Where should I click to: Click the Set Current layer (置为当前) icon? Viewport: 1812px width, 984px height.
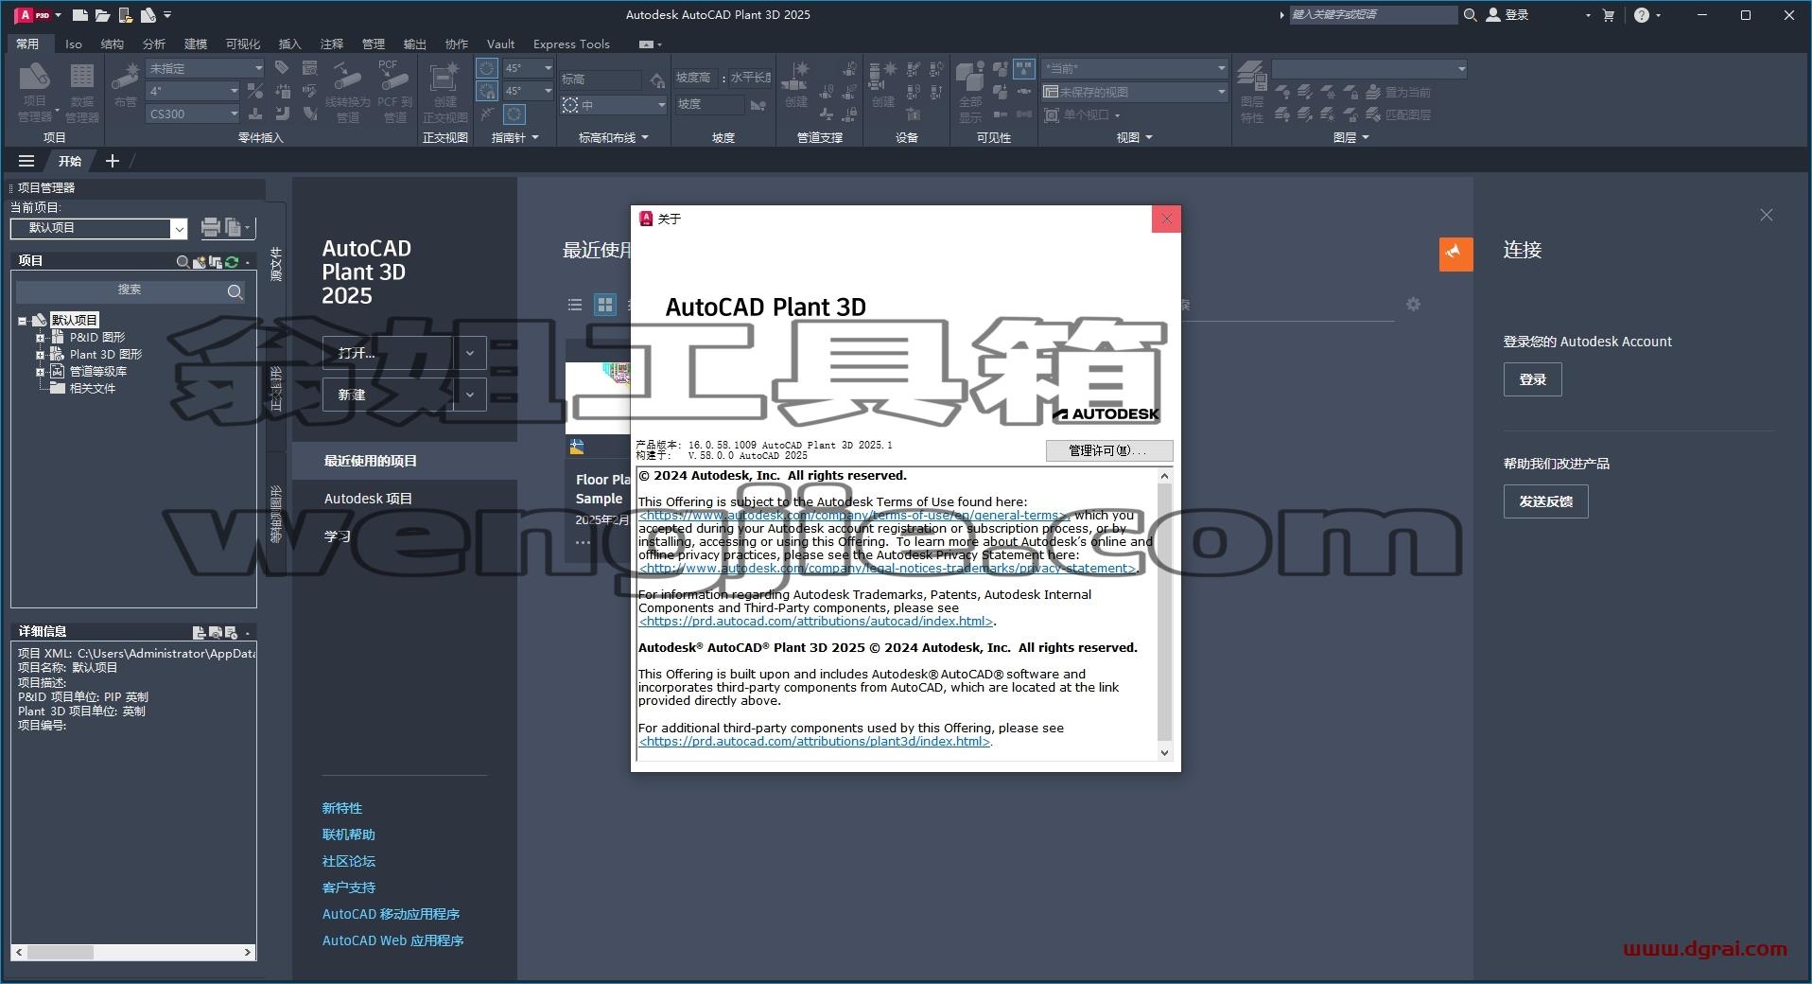tap(1373, 92)
